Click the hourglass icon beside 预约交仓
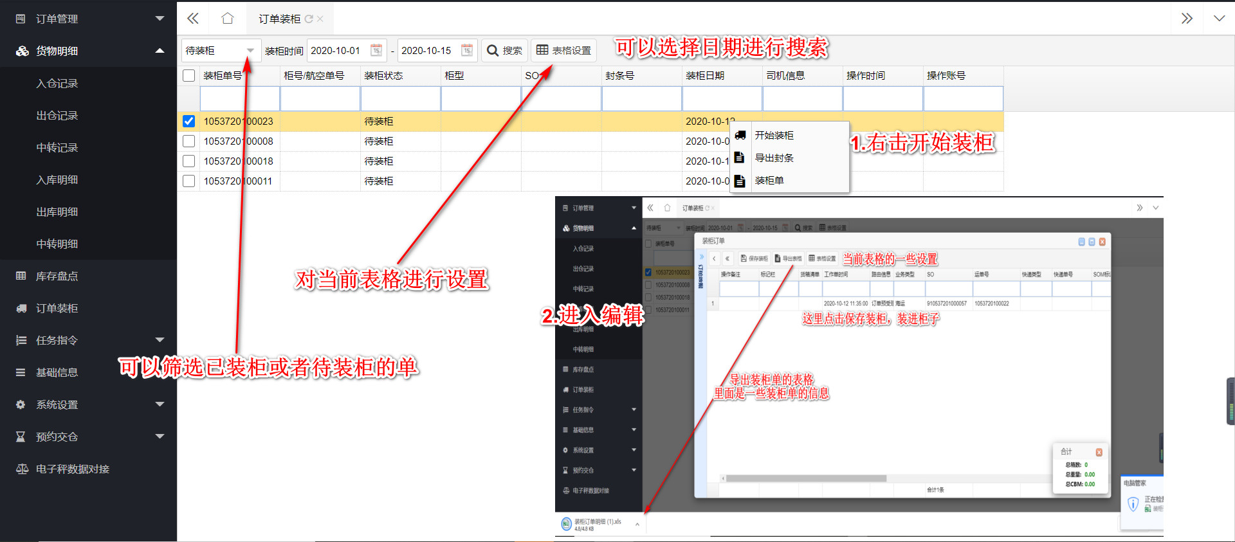This screenshot has height=542, width=1235. point(21,437)
